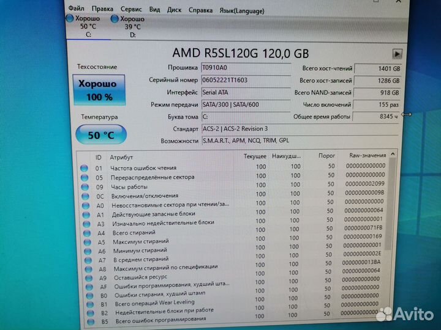This screenshot has width=441, height=330.
Task: Click status icon of attribute A3 row
Action: point(86,224)
